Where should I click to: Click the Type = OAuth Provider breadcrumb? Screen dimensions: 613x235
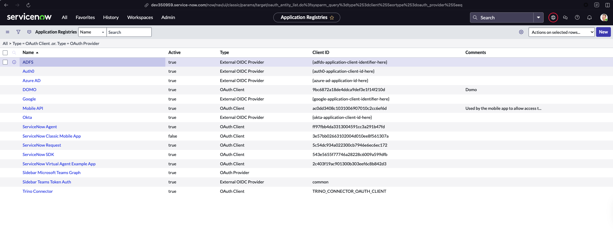tap(78, 43)
